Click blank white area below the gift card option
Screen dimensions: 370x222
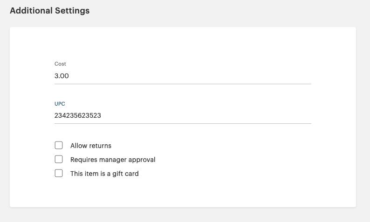183,193
